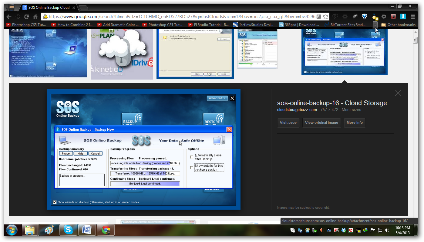The image size is (424, 242).
Task: Reload the Google search page
Action: point(27,17)
